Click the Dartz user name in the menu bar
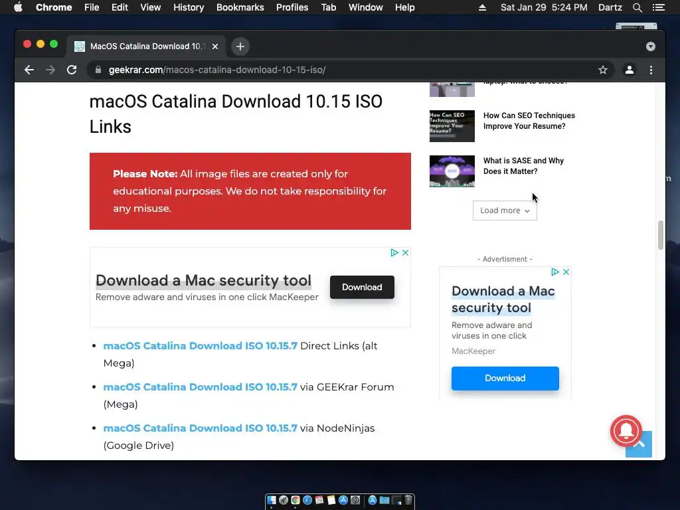This screenshot has width=680, height=510. tap(610, 7)
